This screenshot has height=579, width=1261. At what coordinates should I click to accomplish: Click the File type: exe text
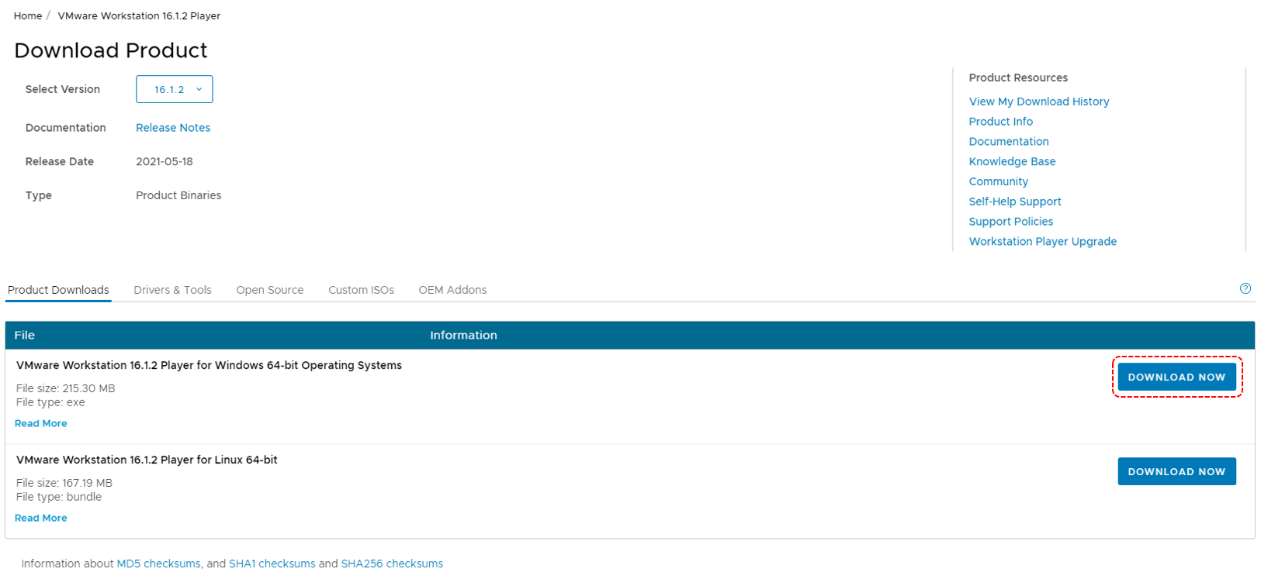coord(50,402)
